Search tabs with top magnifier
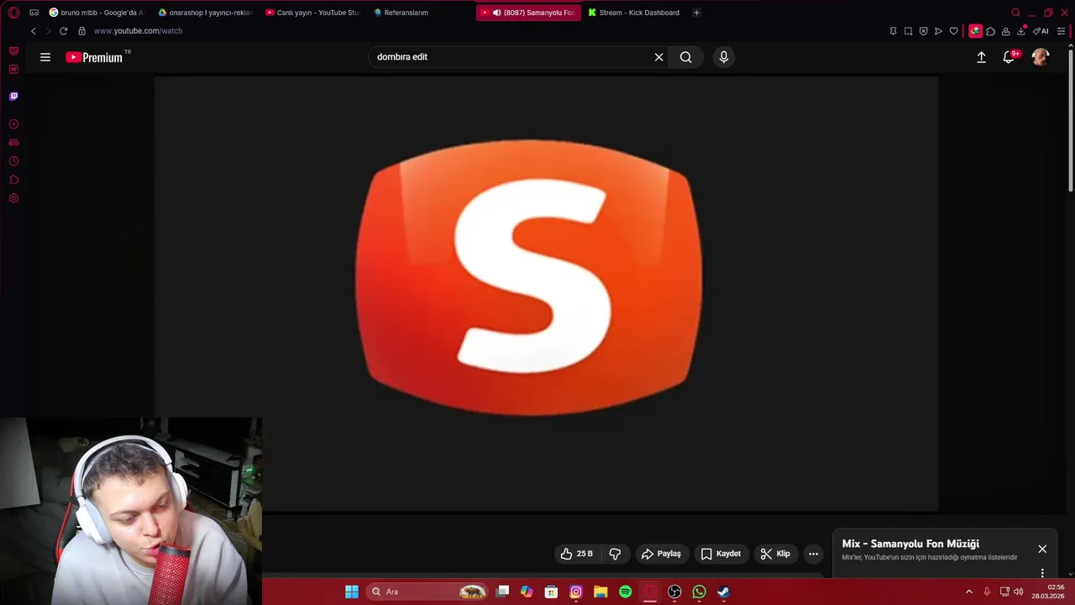This screenshot has height=605, width=1075. [x=1015, y=13]
